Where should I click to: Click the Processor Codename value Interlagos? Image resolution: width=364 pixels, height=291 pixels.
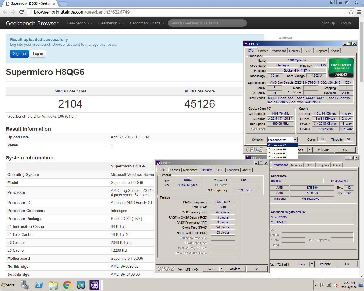119,211
